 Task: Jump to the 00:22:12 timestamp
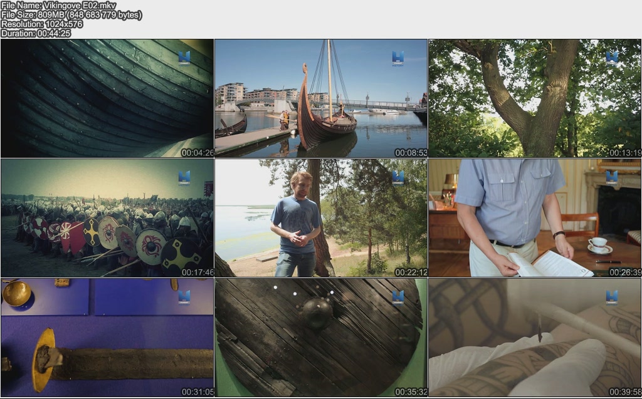411,272
